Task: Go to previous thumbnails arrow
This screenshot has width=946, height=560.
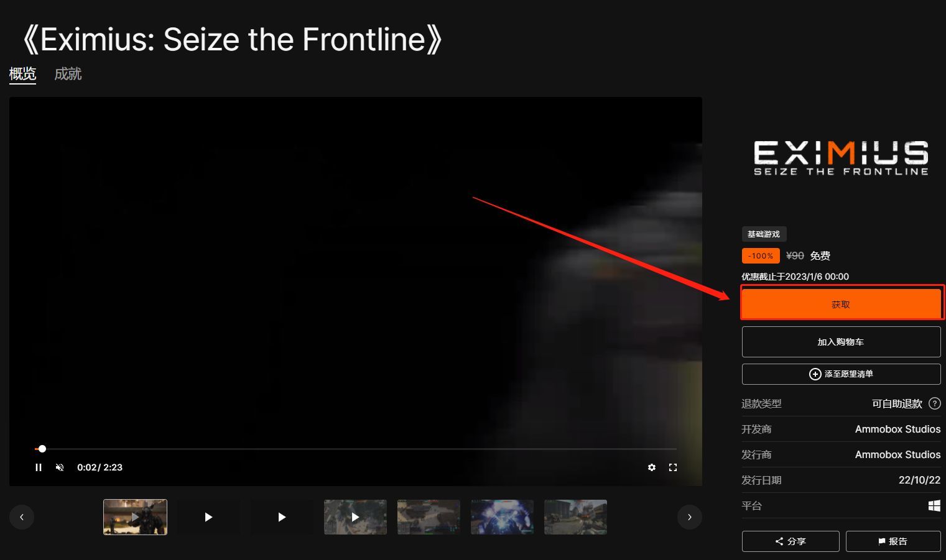Action: [22, 517]
